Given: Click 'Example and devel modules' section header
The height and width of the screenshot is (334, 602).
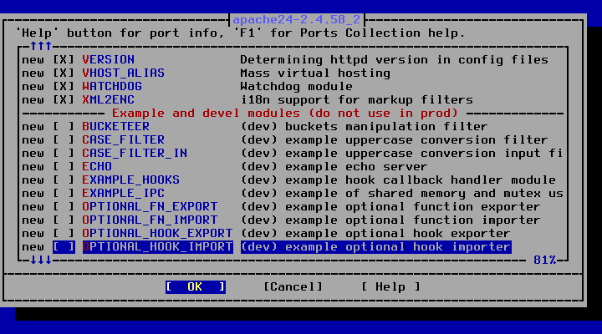Looking at the screenshot, I should point(285,114).
